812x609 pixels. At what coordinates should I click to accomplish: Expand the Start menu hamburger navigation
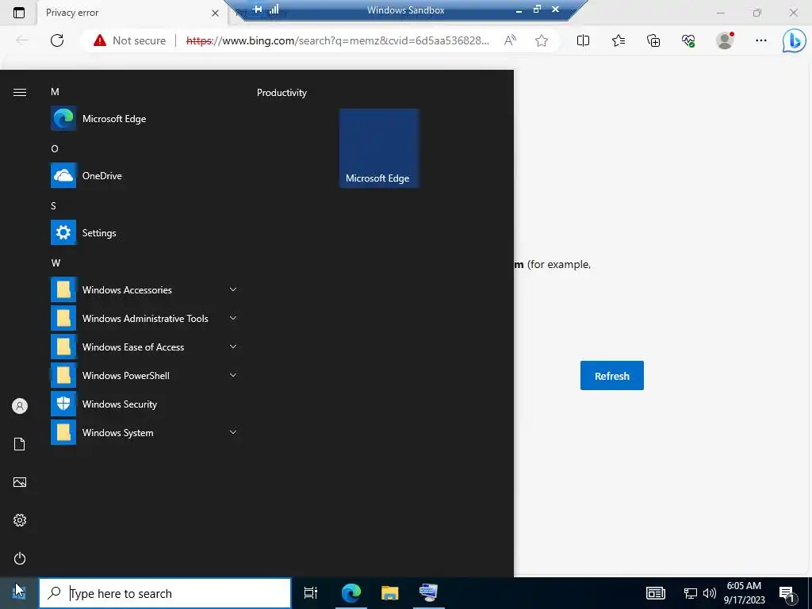(x=20, y=92)
